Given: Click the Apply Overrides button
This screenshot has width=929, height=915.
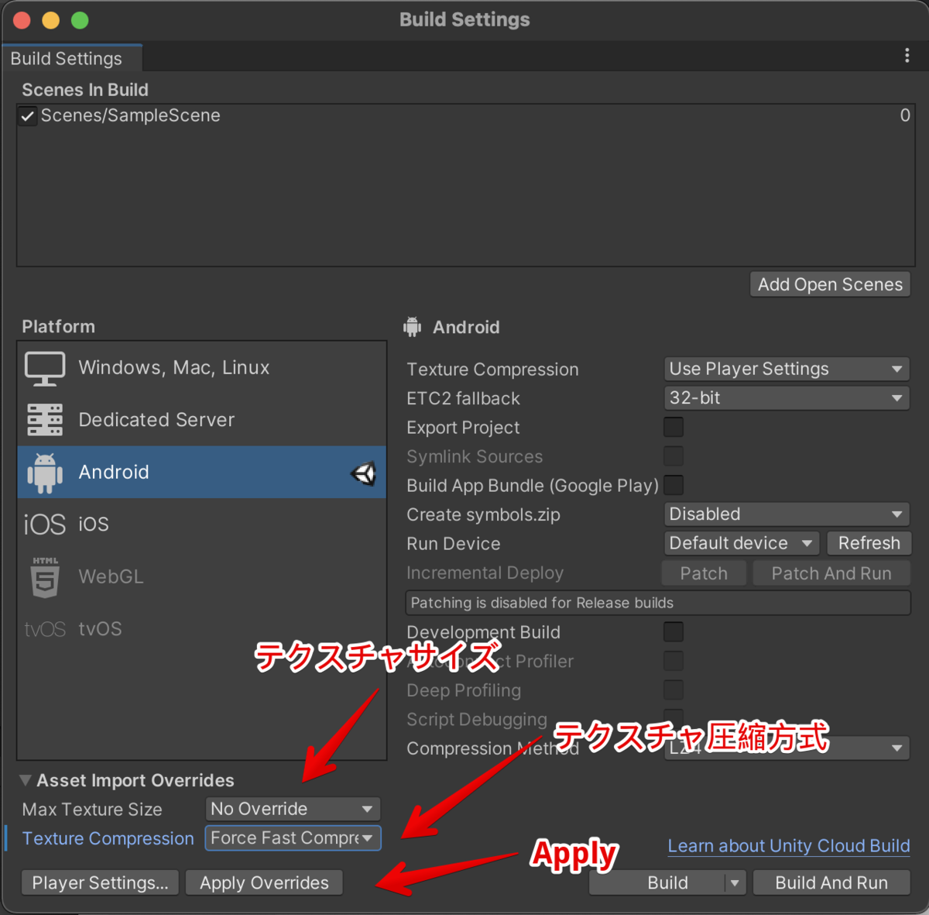Looking at the screenshot, I should pyautogui.click(x=264, y=882).
